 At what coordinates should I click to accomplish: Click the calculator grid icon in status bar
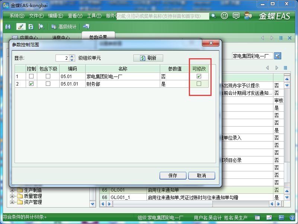281,218
